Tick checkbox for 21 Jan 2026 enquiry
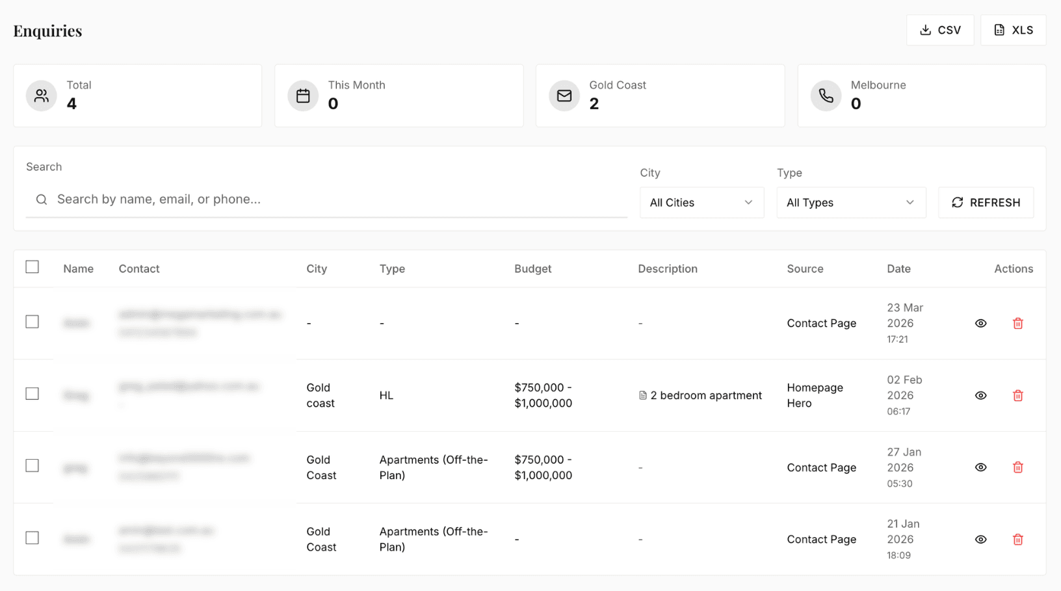 [x=33, y=538]
